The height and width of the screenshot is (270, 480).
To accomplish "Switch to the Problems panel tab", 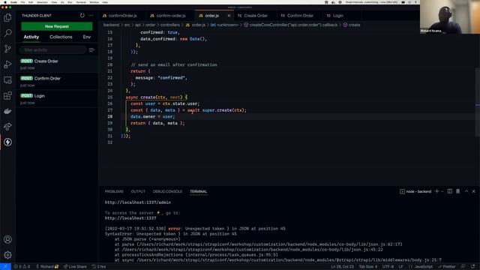I will 114,191.
